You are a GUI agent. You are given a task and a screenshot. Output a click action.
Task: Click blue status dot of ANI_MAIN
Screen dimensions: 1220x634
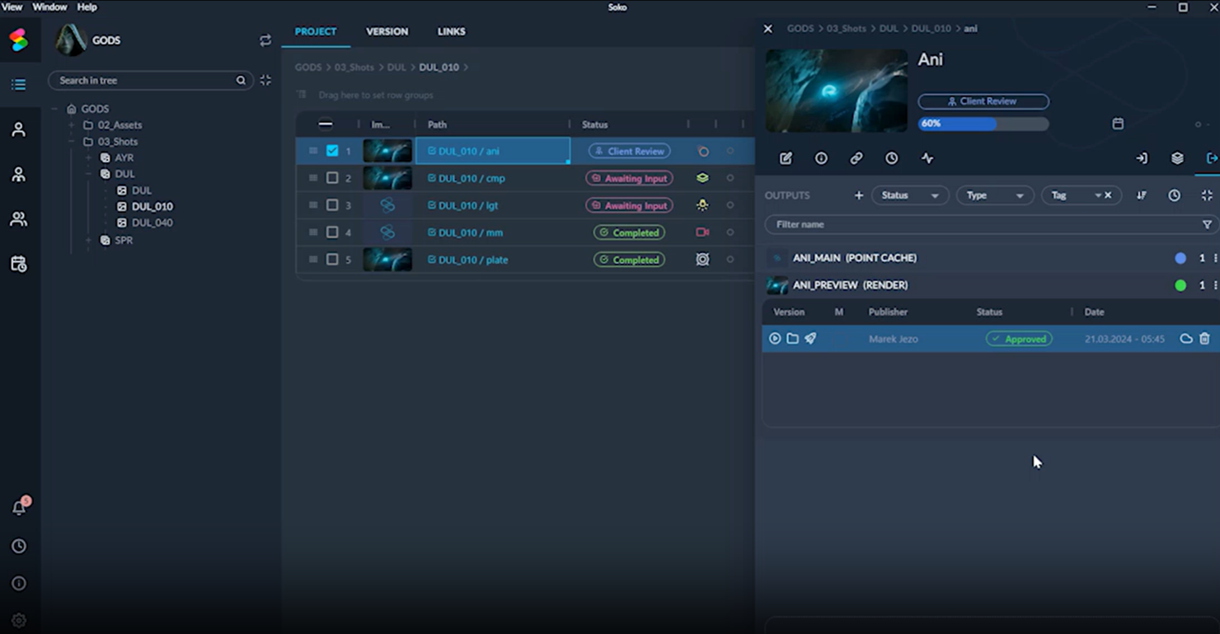(1180, 258)
